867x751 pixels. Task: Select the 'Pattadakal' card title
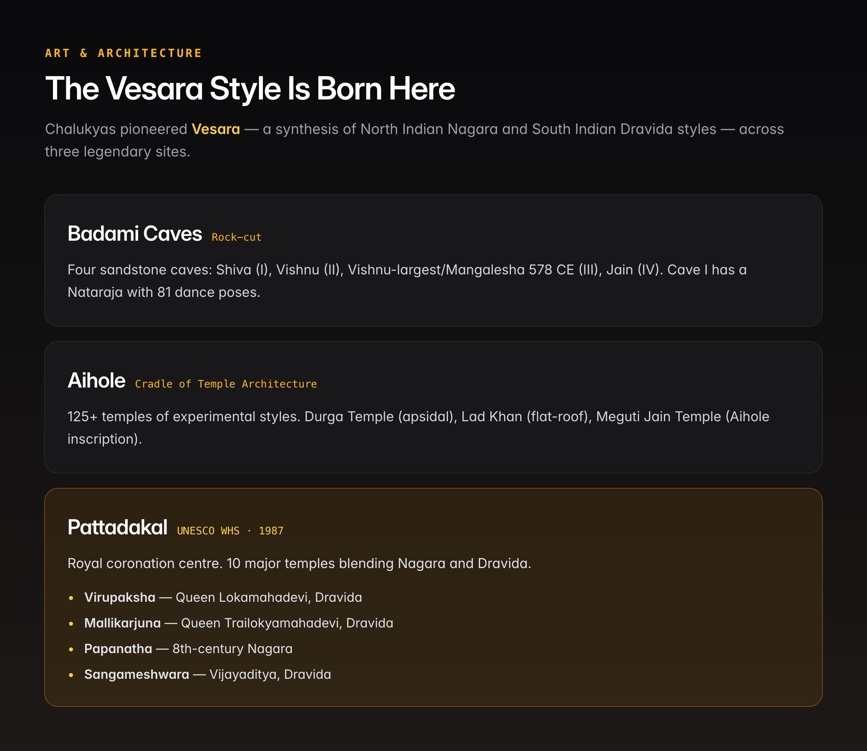[x=117, y=527]
